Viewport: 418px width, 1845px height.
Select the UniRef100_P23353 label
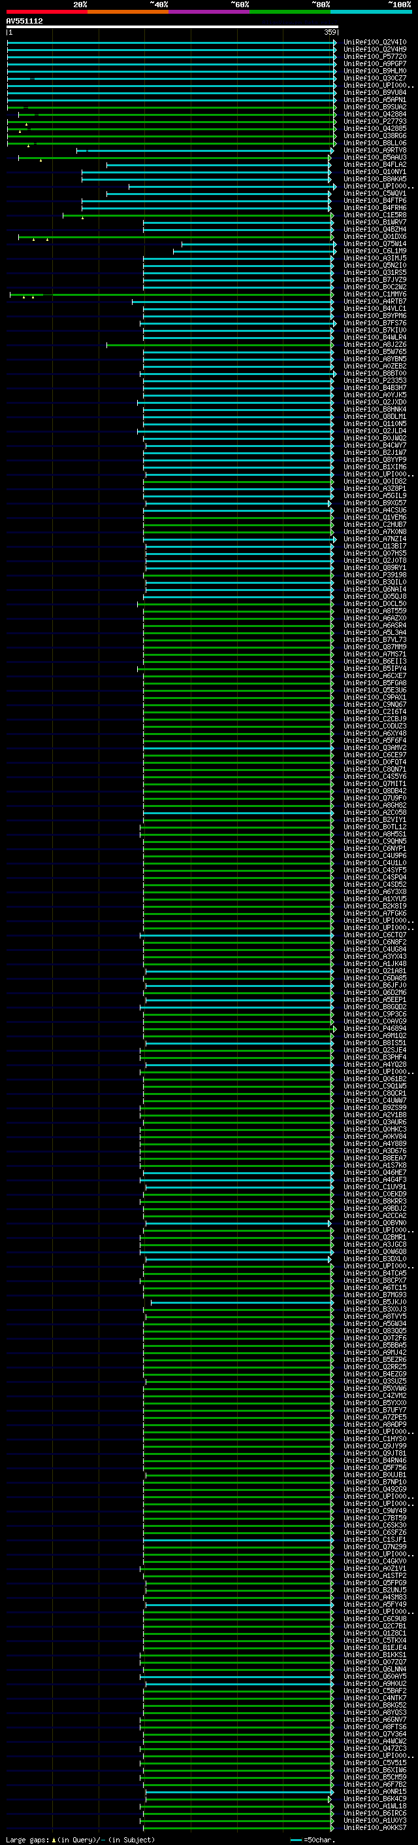[375, 381]
